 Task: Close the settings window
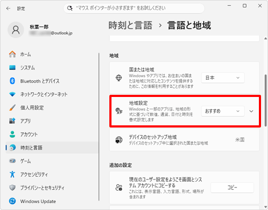260,6
